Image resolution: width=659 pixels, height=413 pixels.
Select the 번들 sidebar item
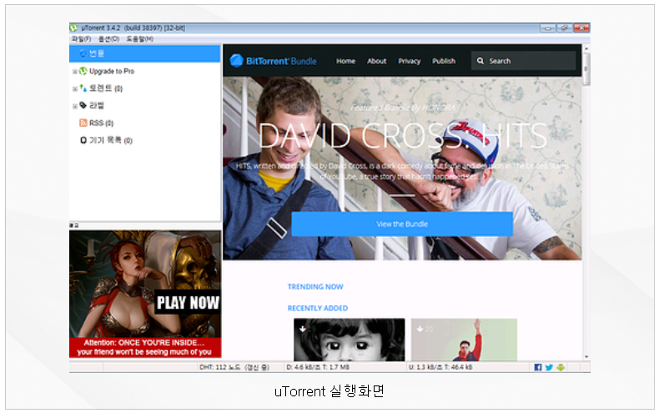point(144,54)
